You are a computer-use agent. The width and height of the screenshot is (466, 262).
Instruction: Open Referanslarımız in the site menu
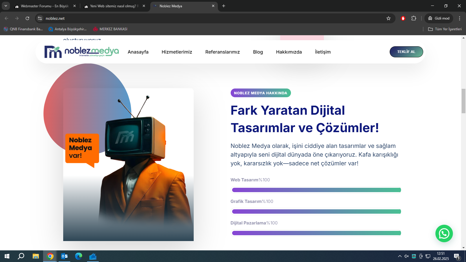click(223, 52)
